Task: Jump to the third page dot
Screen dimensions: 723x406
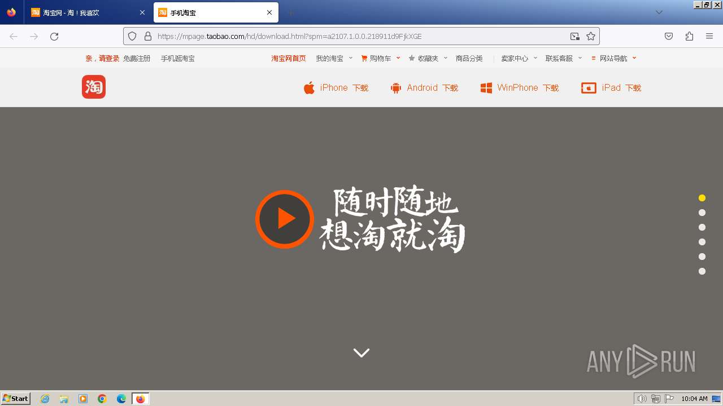Action: (x=702, y=227)
